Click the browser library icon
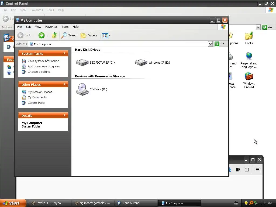Image resolution: width=276 pixels, height=207 pixels. (x=238, y=170)
